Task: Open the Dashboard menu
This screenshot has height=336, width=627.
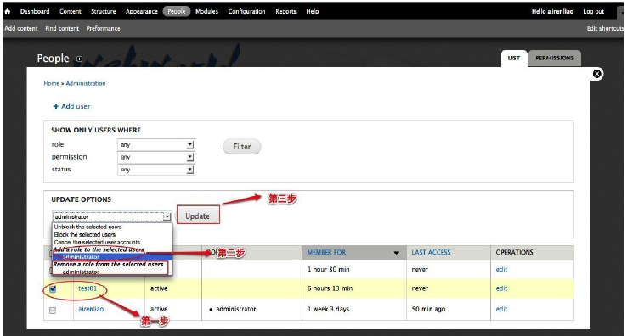Action: (x=35, y=12)
